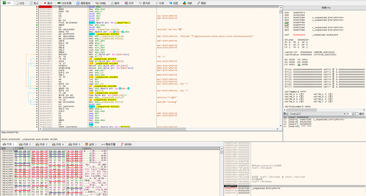Select the 2: [esp+4] 00407E80 argument row
The width and height of the screenshot is (366, 196).
(x=324, y=119)
